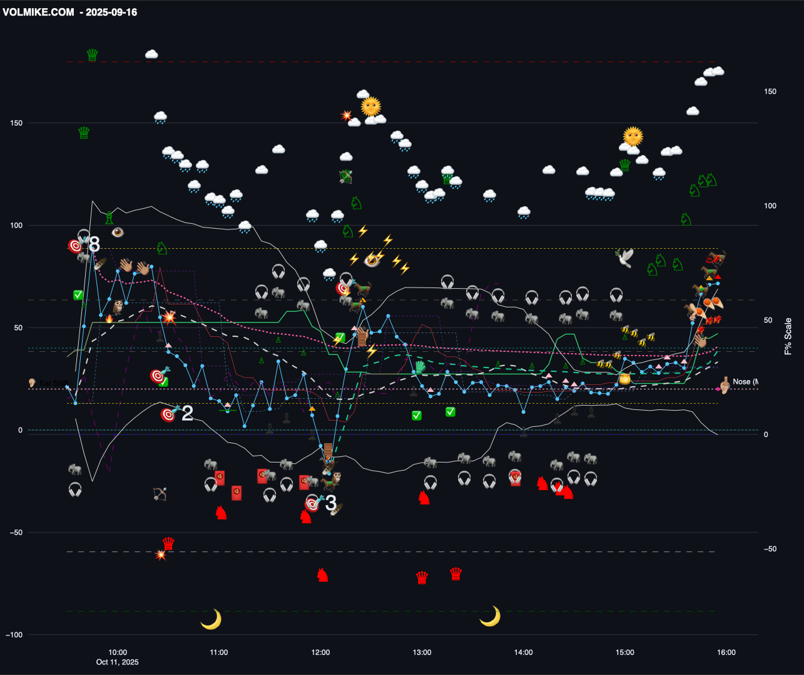The height and width of the screenshot is (675, 804).
Task: Click the dart target labeled 3
Action: [312, 504]
